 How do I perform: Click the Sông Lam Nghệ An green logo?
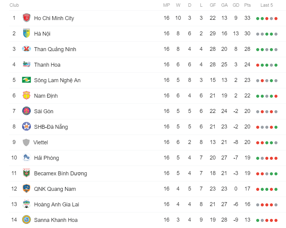tap(26, 80)
